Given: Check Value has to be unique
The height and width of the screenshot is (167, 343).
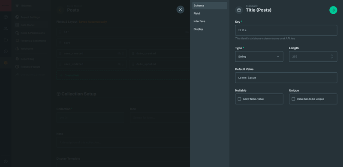Looking at the screenshot, I should pos(293,99).
